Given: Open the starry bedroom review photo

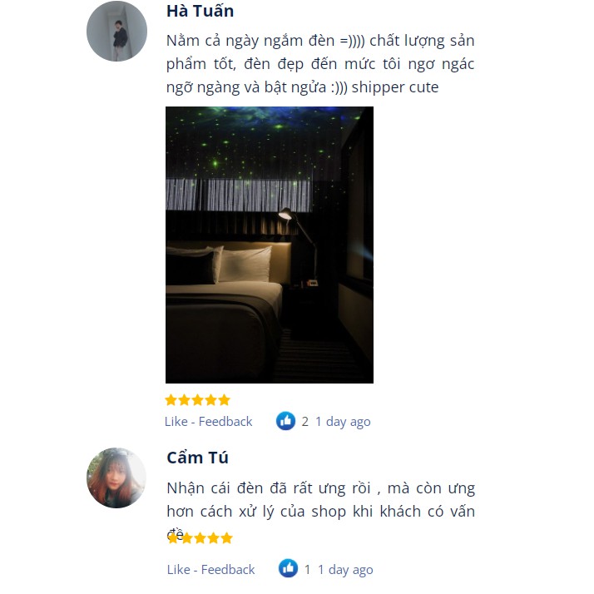Looking at the screenshot, I should (270, 245).
